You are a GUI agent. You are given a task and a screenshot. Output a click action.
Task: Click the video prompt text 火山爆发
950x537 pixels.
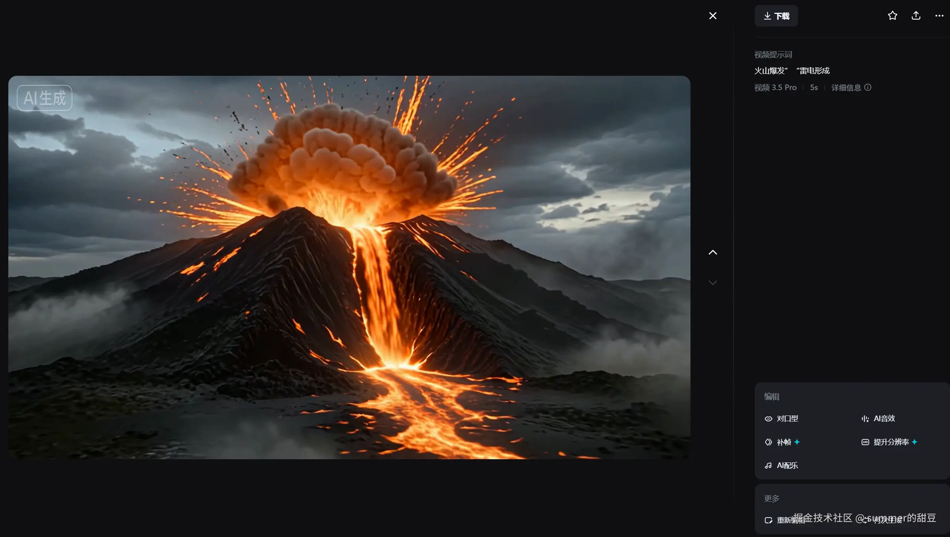771,71
